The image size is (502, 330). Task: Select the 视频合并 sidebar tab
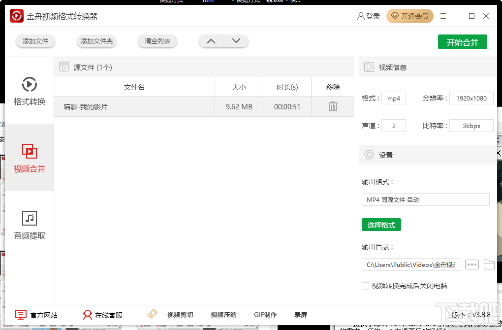29,158
